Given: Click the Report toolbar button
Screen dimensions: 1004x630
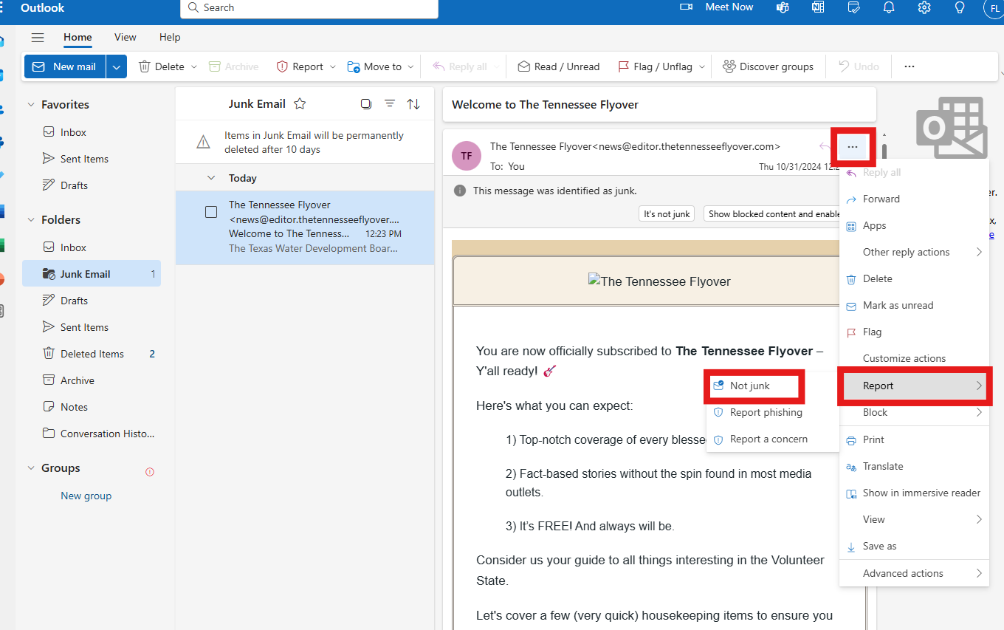Looking at the screenshot, I should [300, 66].
